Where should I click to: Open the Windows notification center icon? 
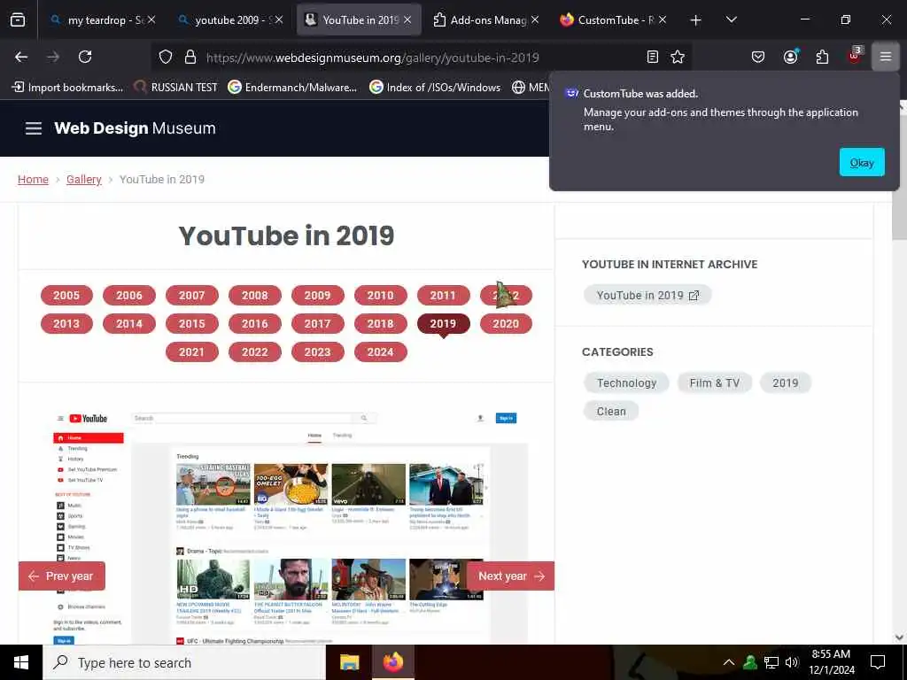point(878,662)
